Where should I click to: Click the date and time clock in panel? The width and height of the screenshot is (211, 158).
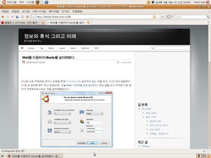[x=176, y=2]
